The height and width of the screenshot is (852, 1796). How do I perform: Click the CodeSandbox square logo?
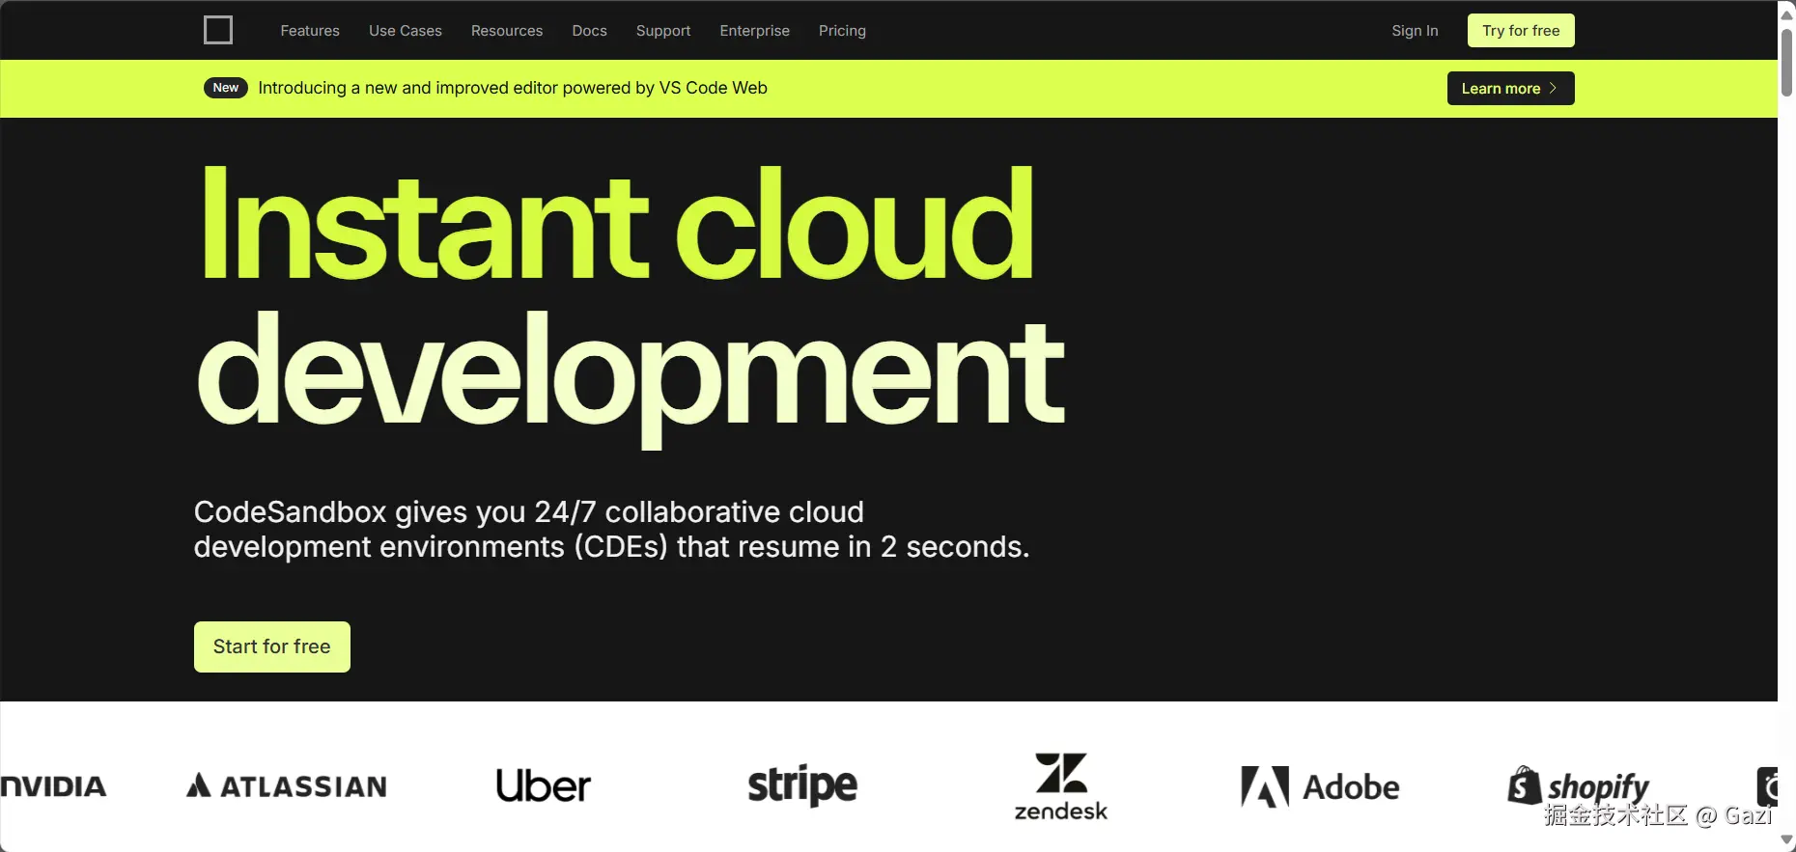click(218, 30)
